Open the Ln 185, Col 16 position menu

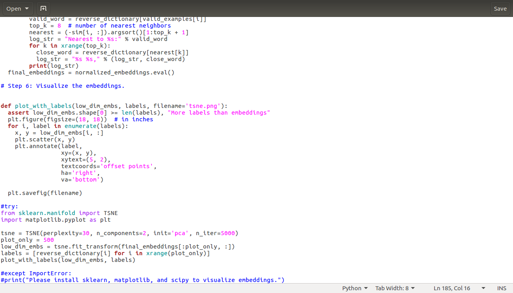[x=459, y=288]
